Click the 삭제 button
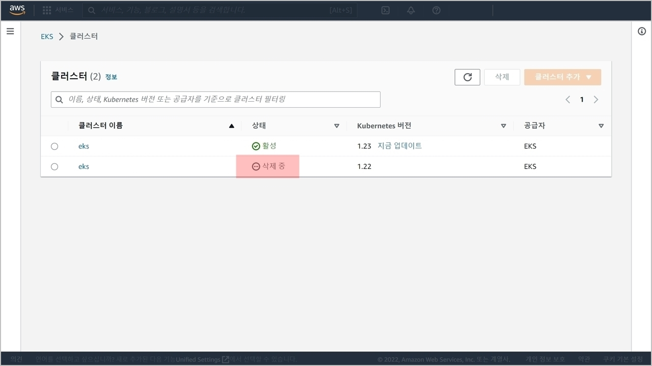This screenshot has width=652, height=366. coord(502,77)
